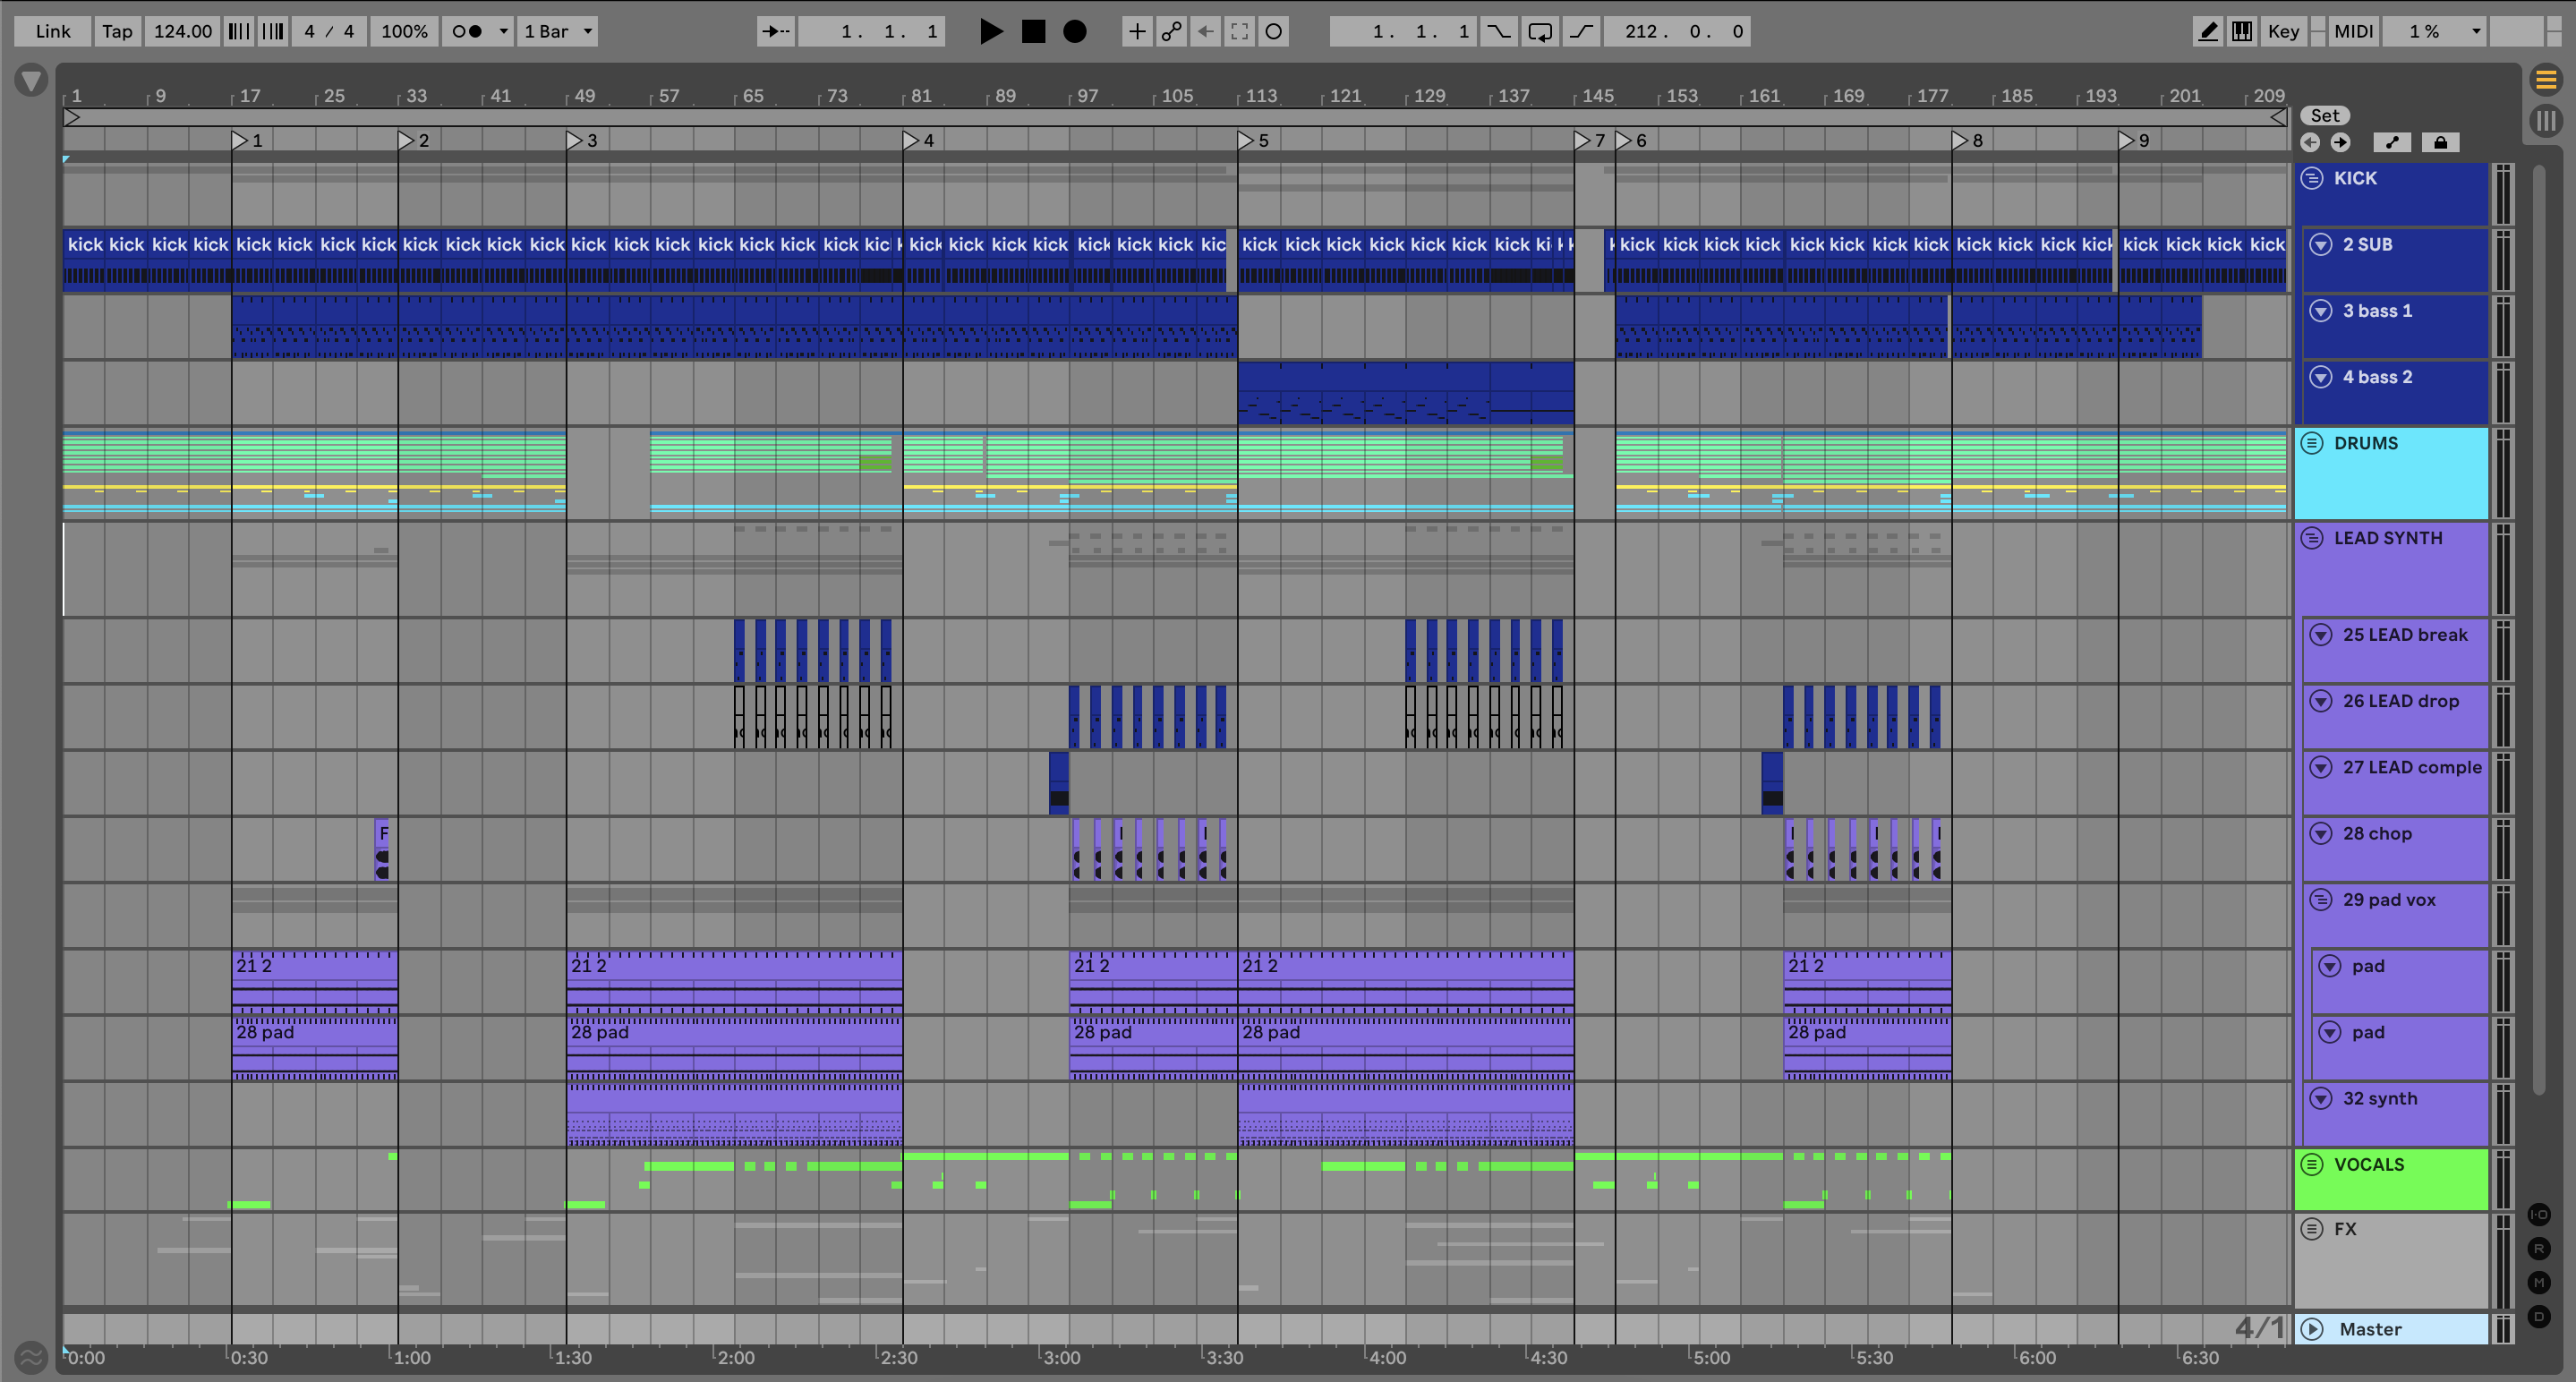Toggle the Punch-Out switch
The width and height of the screenshot is (2576, 1382).
coord(1582,31)
